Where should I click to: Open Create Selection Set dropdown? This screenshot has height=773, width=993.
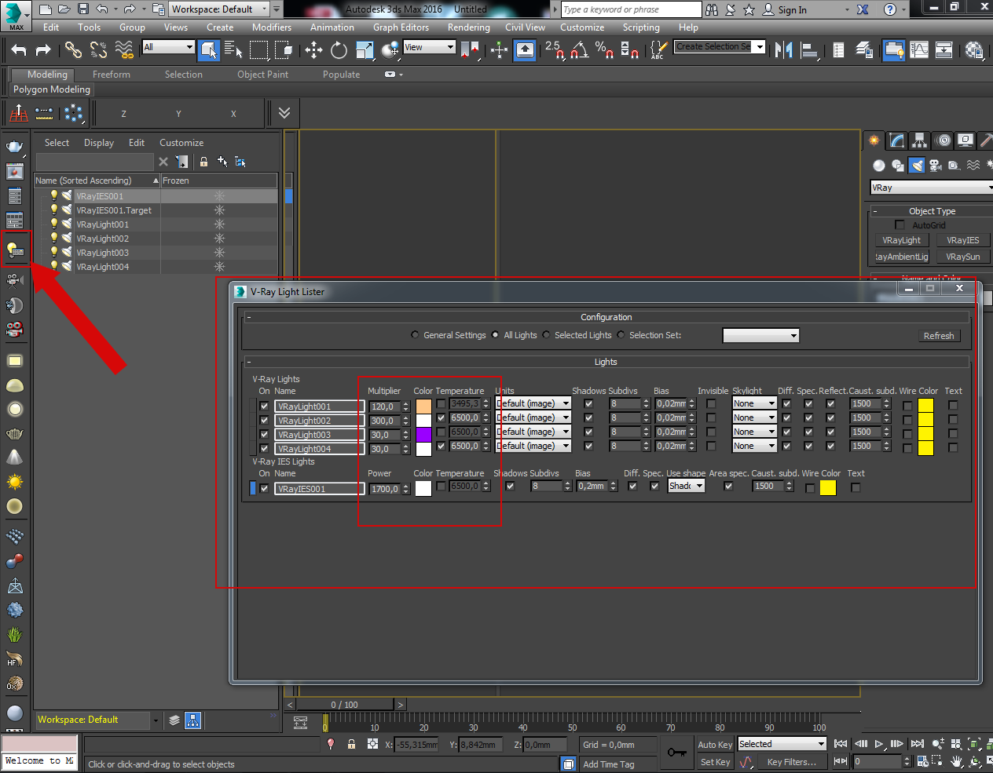coord(720,46)
